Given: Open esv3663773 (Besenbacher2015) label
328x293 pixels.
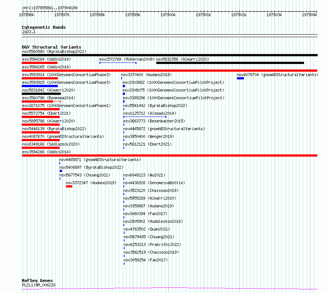Looking at the screenshot, I should (154, 121).
